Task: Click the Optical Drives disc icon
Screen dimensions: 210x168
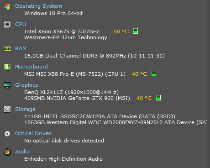Action: [x=7, y=134]
